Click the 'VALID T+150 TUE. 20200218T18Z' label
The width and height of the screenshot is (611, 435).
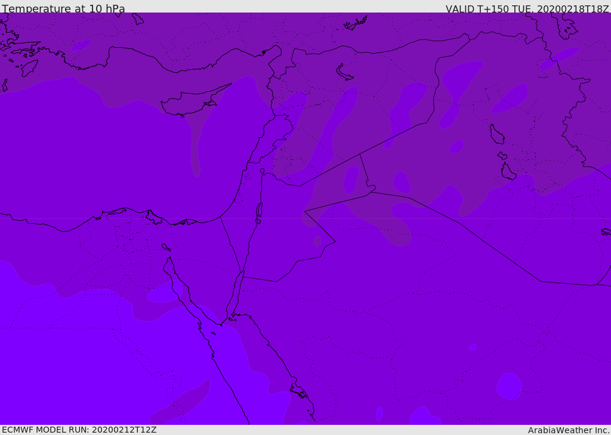coord(527,8)
